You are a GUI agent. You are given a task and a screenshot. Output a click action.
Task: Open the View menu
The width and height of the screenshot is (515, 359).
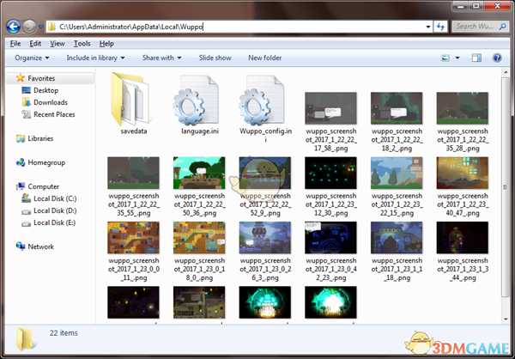(x=58, y=43)
